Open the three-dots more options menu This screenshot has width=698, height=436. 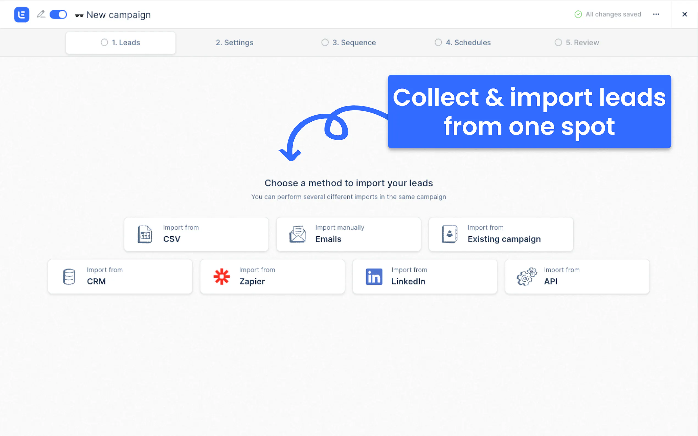(656, 14)
